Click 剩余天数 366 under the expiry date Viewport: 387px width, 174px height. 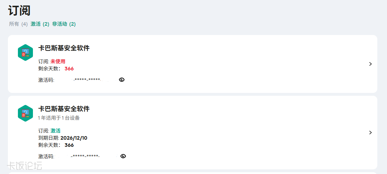click(x=69, y=145)
